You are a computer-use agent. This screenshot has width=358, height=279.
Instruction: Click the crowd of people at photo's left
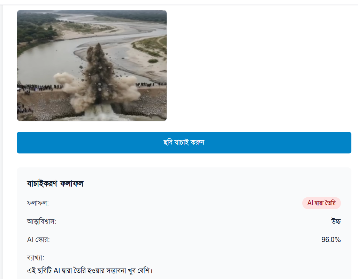click(35, 87)
